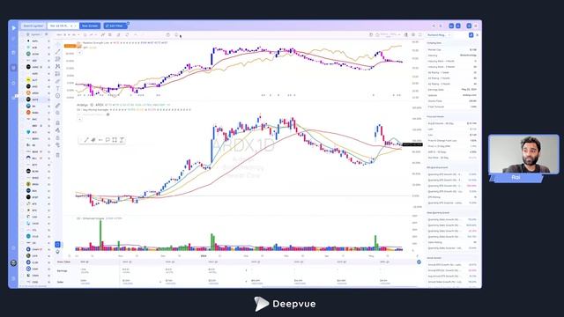Screen dimensions: 564x317
Task: Close the right data panel
Action: pos(478,35)
